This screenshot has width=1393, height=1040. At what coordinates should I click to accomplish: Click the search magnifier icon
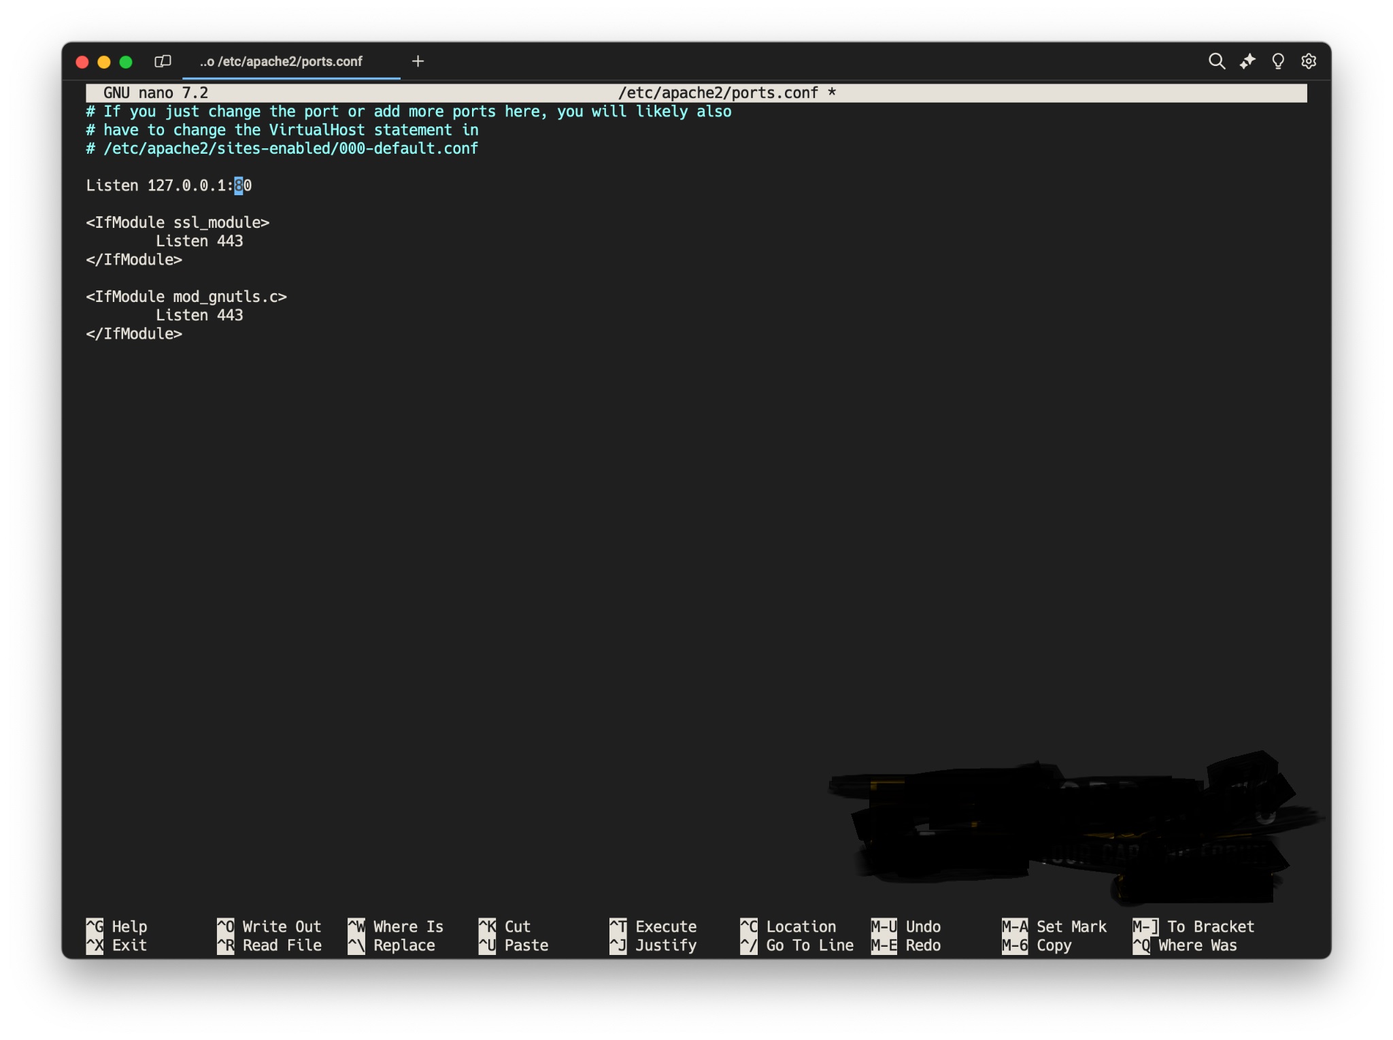click(1216, 61)
